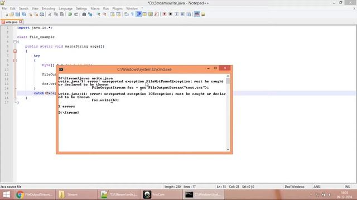Open the cmd.exe title bar system icon

61,69
